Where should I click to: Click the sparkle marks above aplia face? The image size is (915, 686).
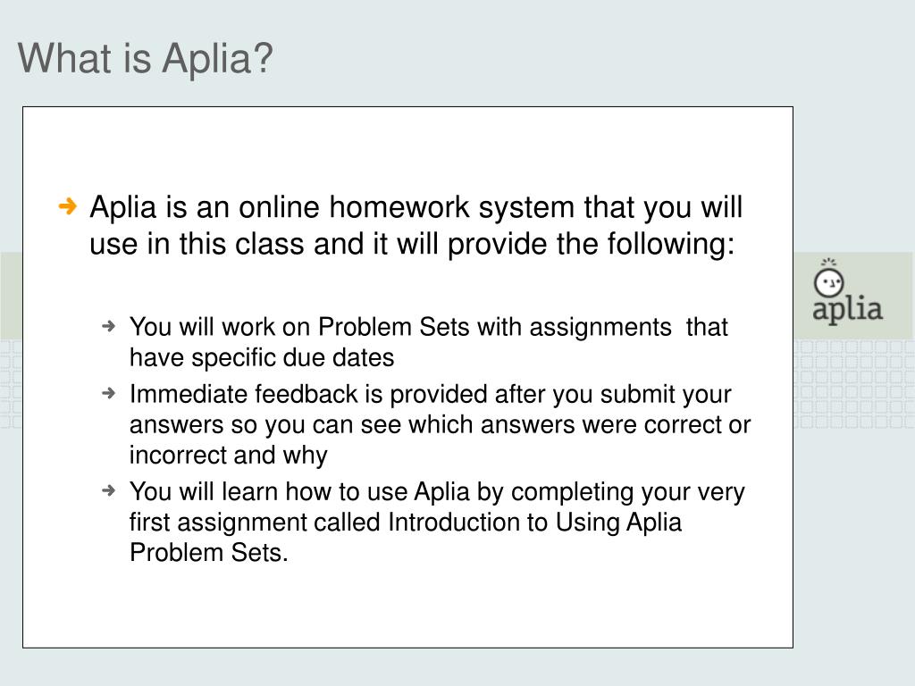(x=828, y=263)
